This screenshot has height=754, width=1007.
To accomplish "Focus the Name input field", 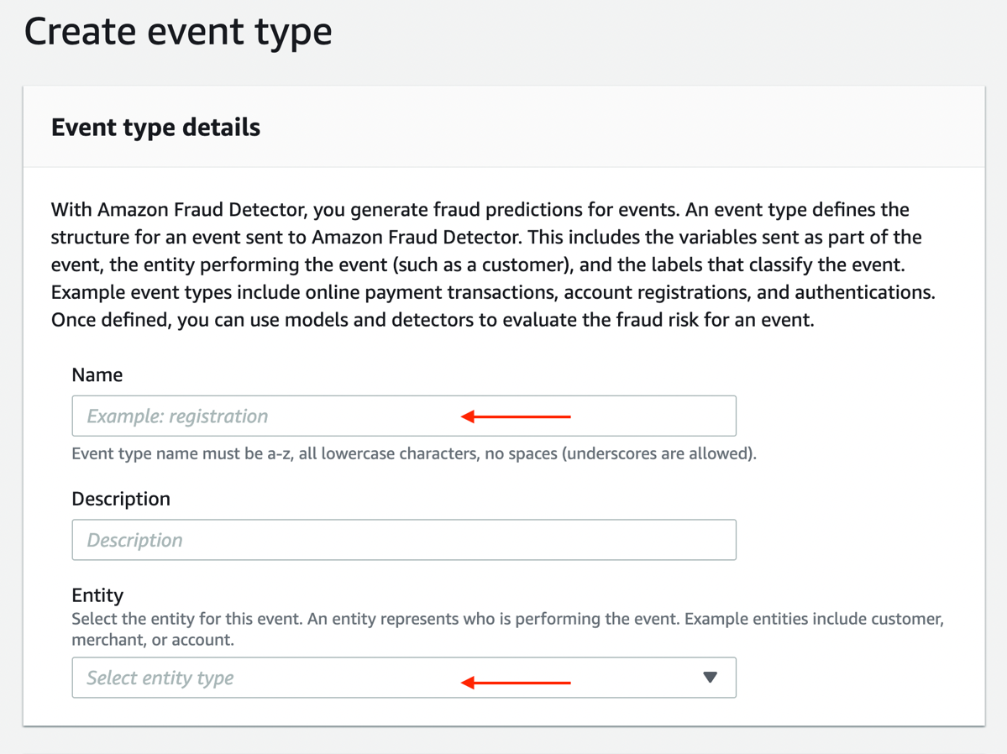I will pyautogui.click(x=404, y=416).
